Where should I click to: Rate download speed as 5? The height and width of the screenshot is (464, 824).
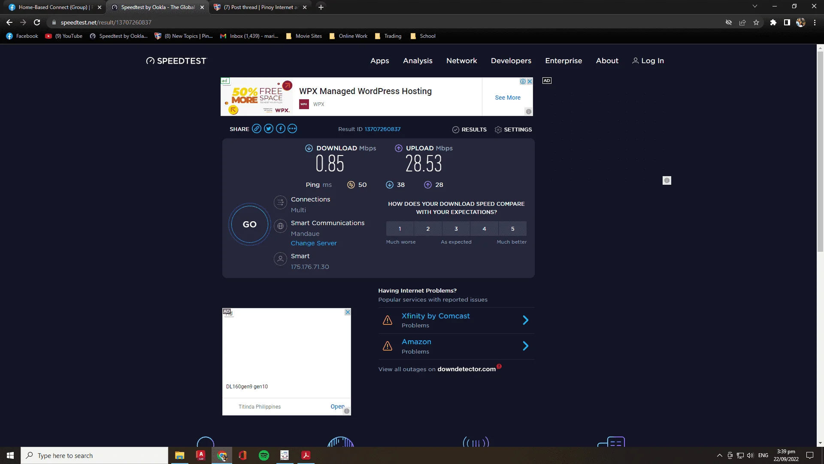pos(512,229)
